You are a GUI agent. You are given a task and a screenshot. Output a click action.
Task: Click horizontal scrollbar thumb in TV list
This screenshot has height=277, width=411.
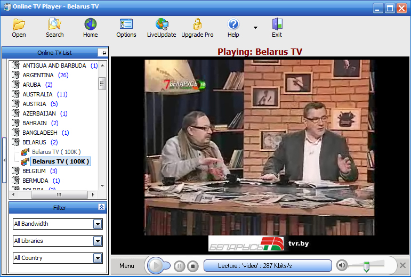tap(59, 194)
